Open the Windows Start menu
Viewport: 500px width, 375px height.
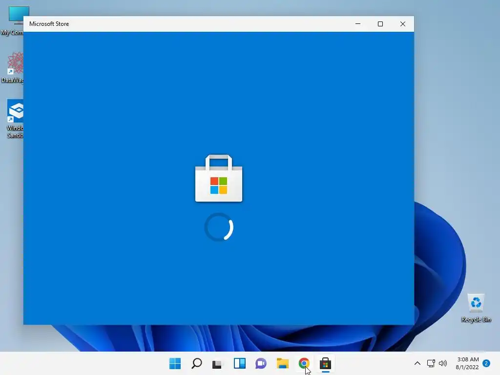(x=175, y=363)
